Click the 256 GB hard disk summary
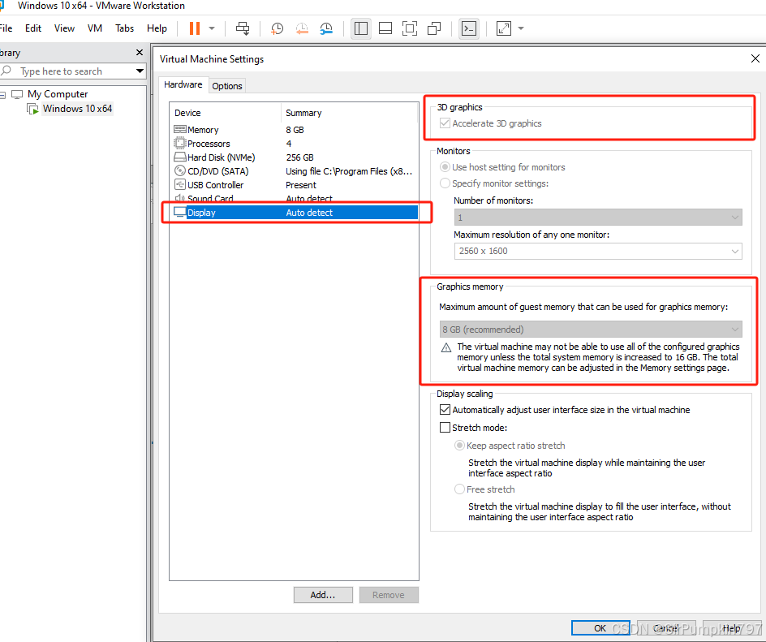This screenshot has width=766, height=642. point(300,157)
